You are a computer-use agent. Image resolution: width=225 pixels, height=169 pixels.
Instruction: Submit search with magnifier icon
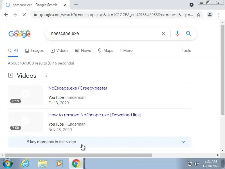tap(188, 34)
